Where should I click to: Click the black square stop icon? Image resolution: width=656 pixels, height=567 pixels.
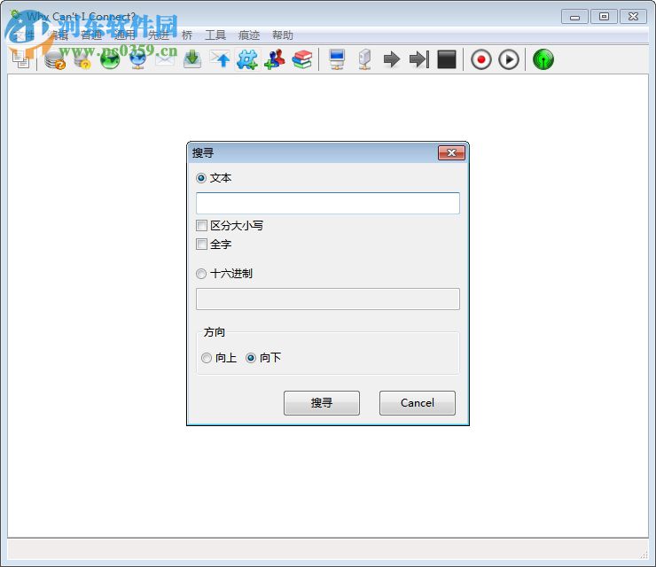point(447,59)
